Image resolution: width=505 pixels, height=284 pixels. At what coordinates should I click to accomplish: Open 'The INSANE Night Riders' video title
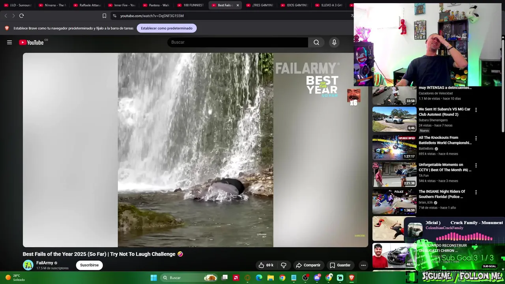click(x=442, y=194)
